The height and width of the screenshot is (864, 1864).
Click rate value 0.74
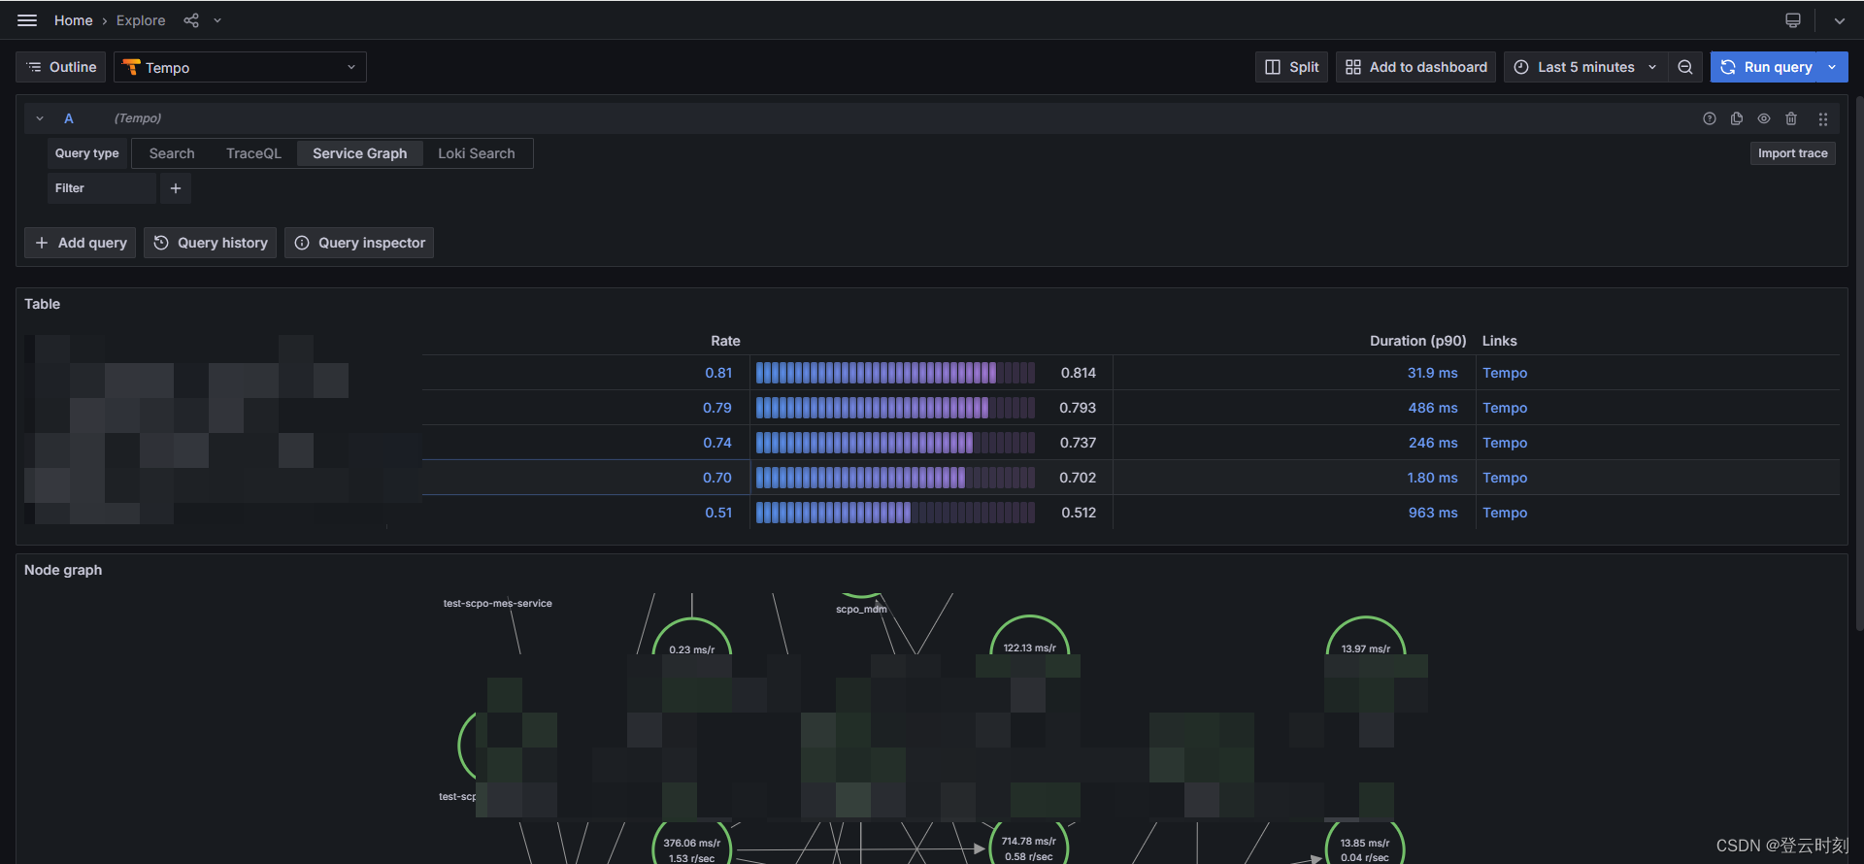717,443
